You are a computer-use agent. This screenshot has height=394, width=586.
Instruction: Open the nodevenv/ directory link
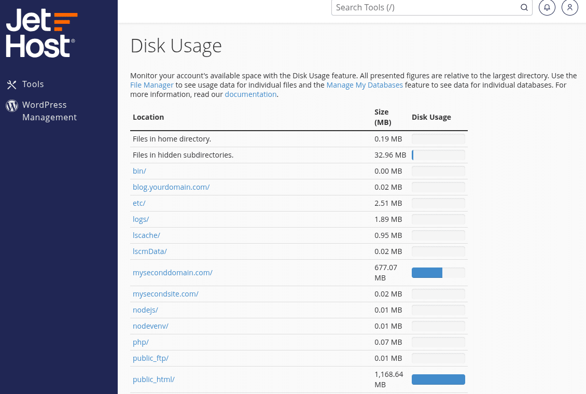click(150, 326)
